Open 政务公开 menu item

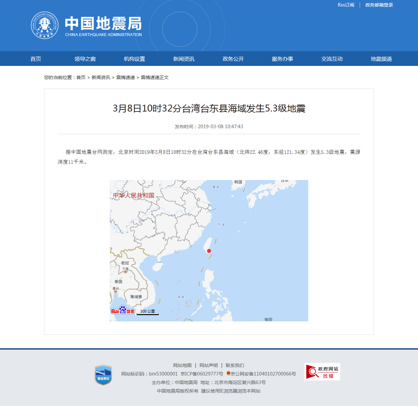click(x=233, y=59)
